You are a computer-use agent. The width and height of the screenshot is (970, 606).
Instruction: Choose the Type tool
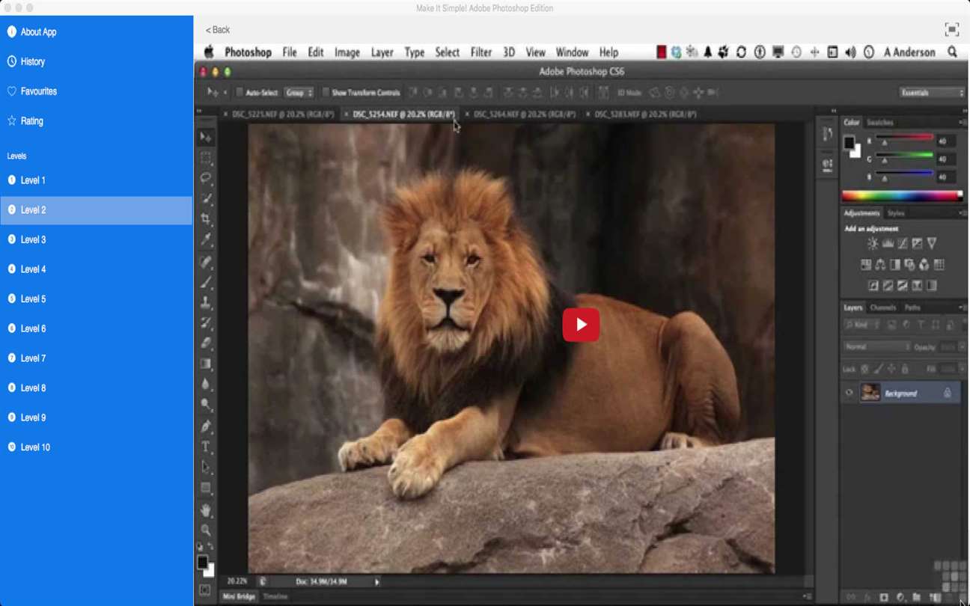pyautogui.click(x=206, y=447)
